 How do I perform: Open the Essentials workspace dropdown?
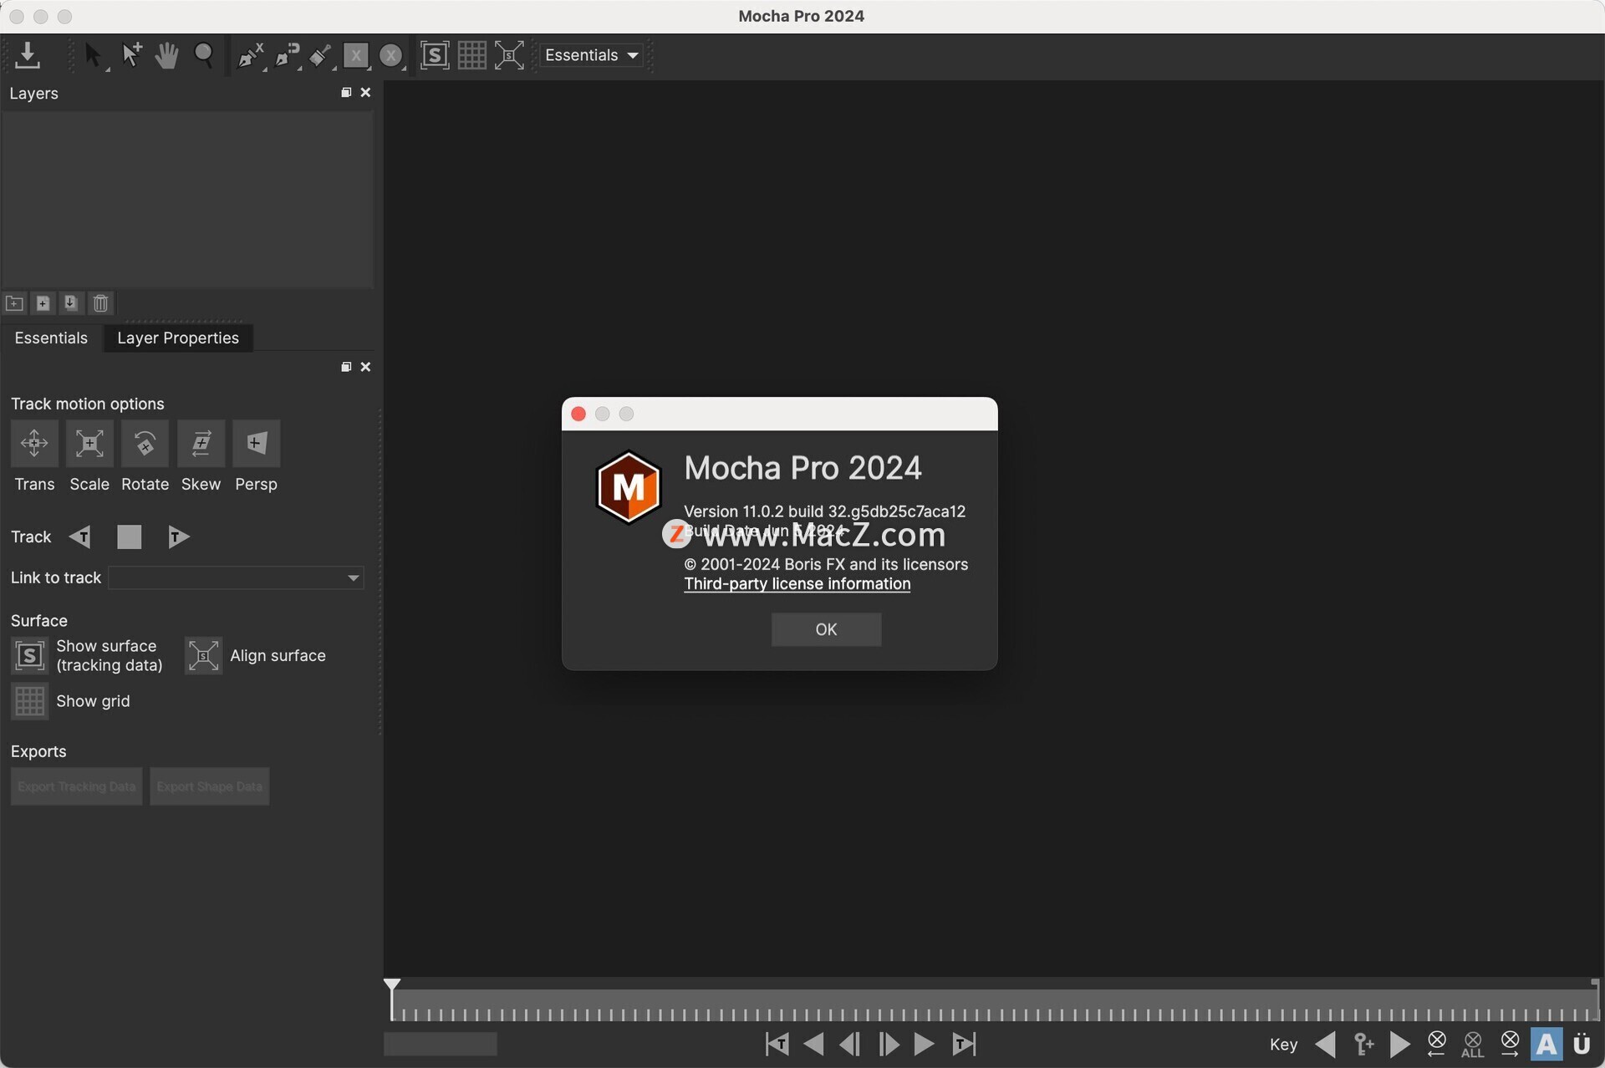[592, 55]
